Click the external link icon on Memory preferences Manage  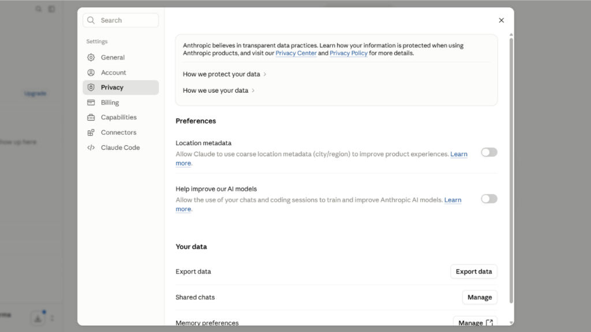(489, 323)
